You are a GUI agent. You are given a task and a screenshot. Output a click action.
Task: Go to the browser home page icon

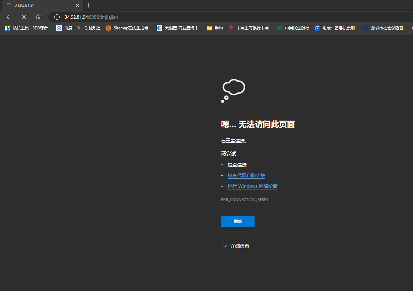pos(39,17)
